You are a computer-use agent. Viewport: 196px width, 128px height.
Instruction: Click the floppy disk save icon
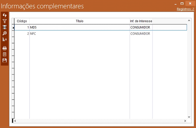[5, 60]
